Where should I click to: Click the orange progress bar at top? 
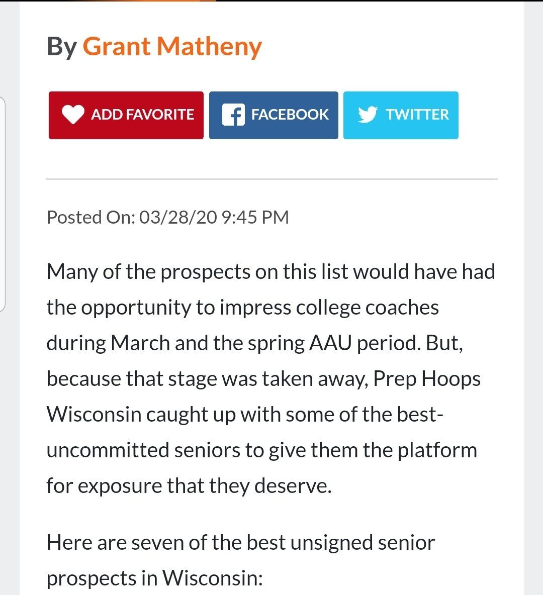151,1
